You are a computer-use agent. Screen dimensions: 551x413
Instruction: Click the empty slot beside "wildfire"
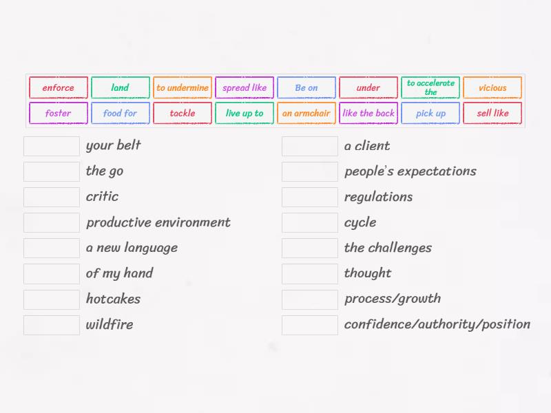point(51,324)
